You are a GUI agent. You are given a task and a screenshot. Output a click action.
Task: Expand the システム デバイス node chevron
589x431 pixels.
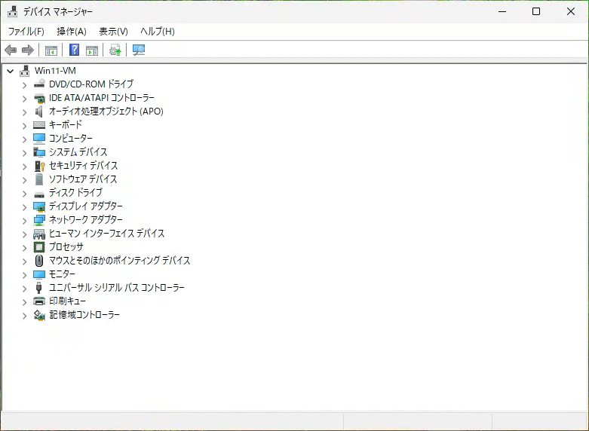[24, 153]
